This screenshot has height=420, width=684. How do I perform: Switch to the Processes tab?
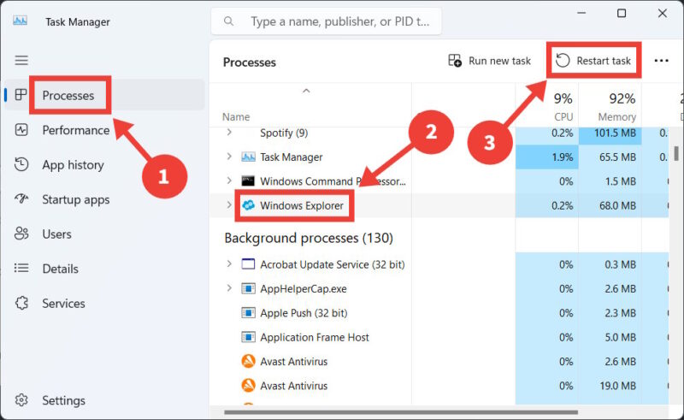(x=68, y=95)
